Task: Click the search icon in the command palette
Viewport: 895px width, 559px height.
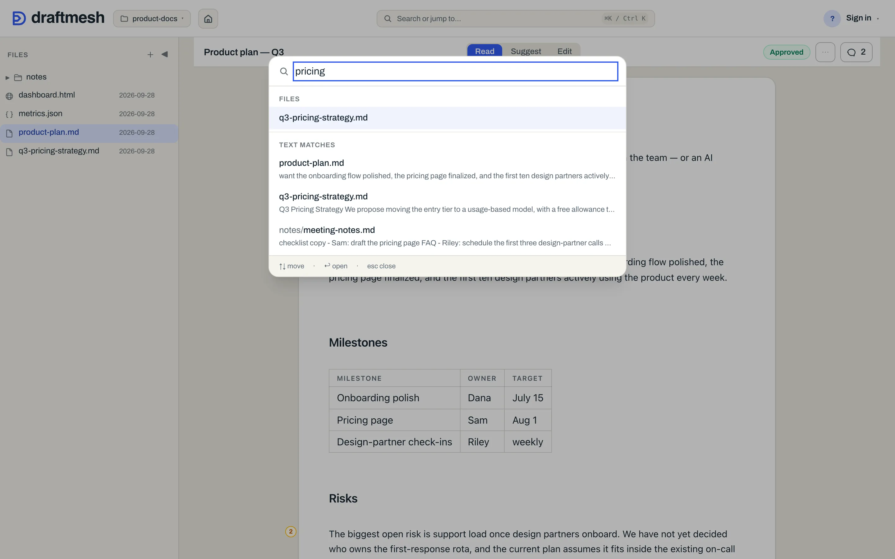Action: click(x=284, y=71)
